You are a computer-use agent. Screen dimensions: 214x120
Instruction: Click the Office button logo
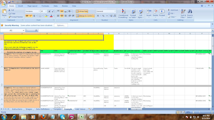tap(3, 3)
